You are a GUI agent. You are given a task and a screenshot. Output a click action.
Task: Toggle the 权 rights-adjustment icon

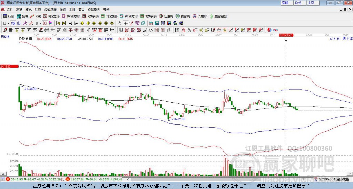[45, 23]
